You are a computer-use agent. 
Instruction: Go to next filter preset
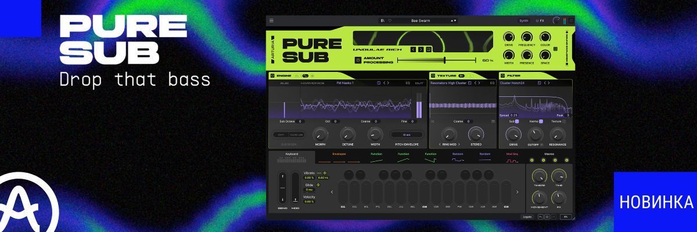click(x=549, y=83)
